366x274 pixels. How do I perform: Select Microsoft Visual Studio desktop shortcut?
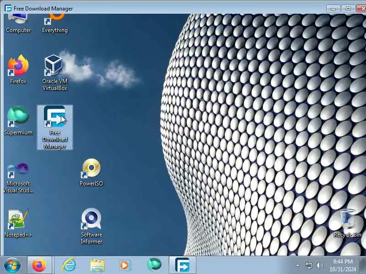pyautogui.click(x=18, y=178)
